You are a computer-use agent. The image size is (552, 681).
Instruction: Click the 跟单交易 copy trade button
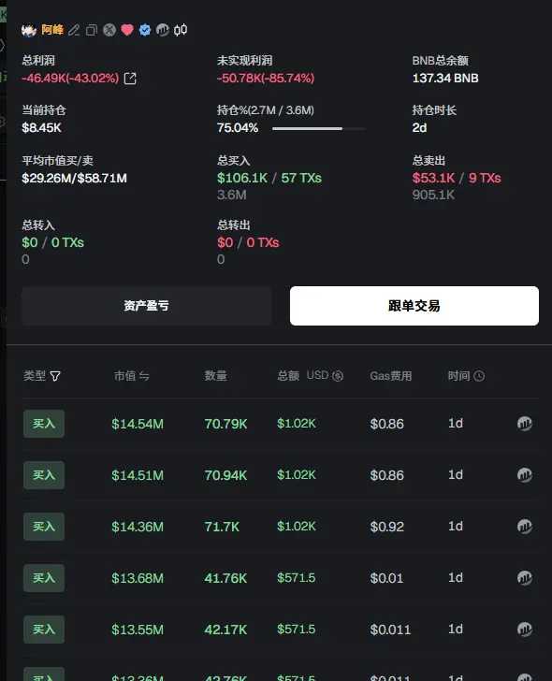(414, 306)
